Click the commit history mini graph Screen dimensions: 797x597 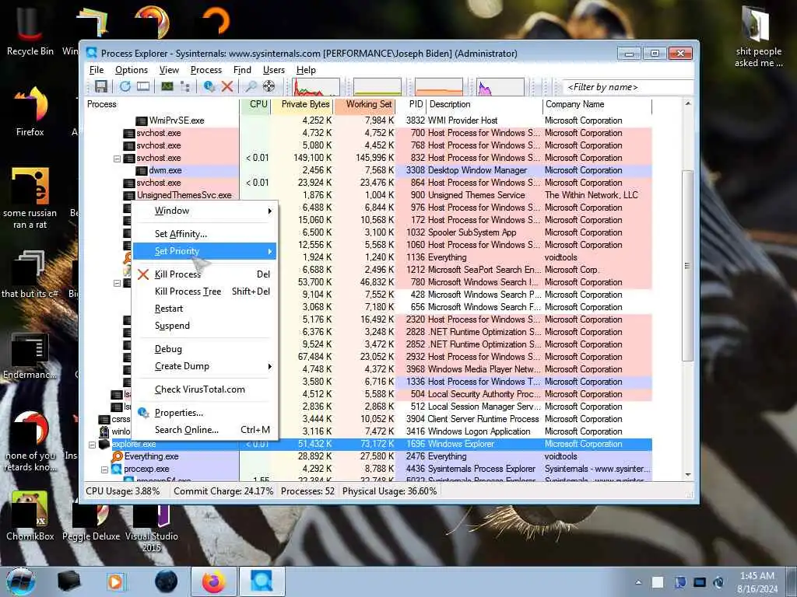tap(377, 87)
